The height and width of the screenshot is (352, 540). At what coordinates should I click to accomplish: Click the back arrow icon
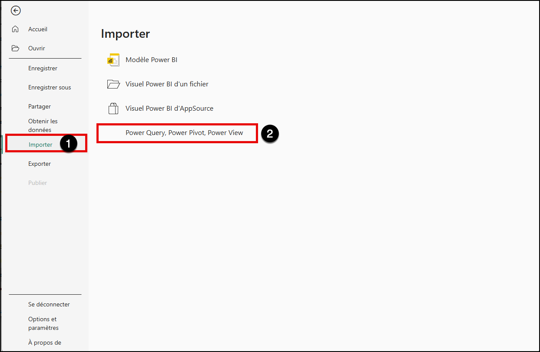click(x=16, y=11)
